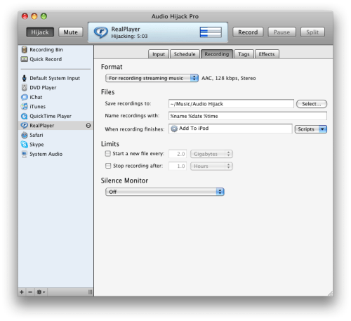Switch to the Input tab
The image size is (351, 321).
coord(159,54)
